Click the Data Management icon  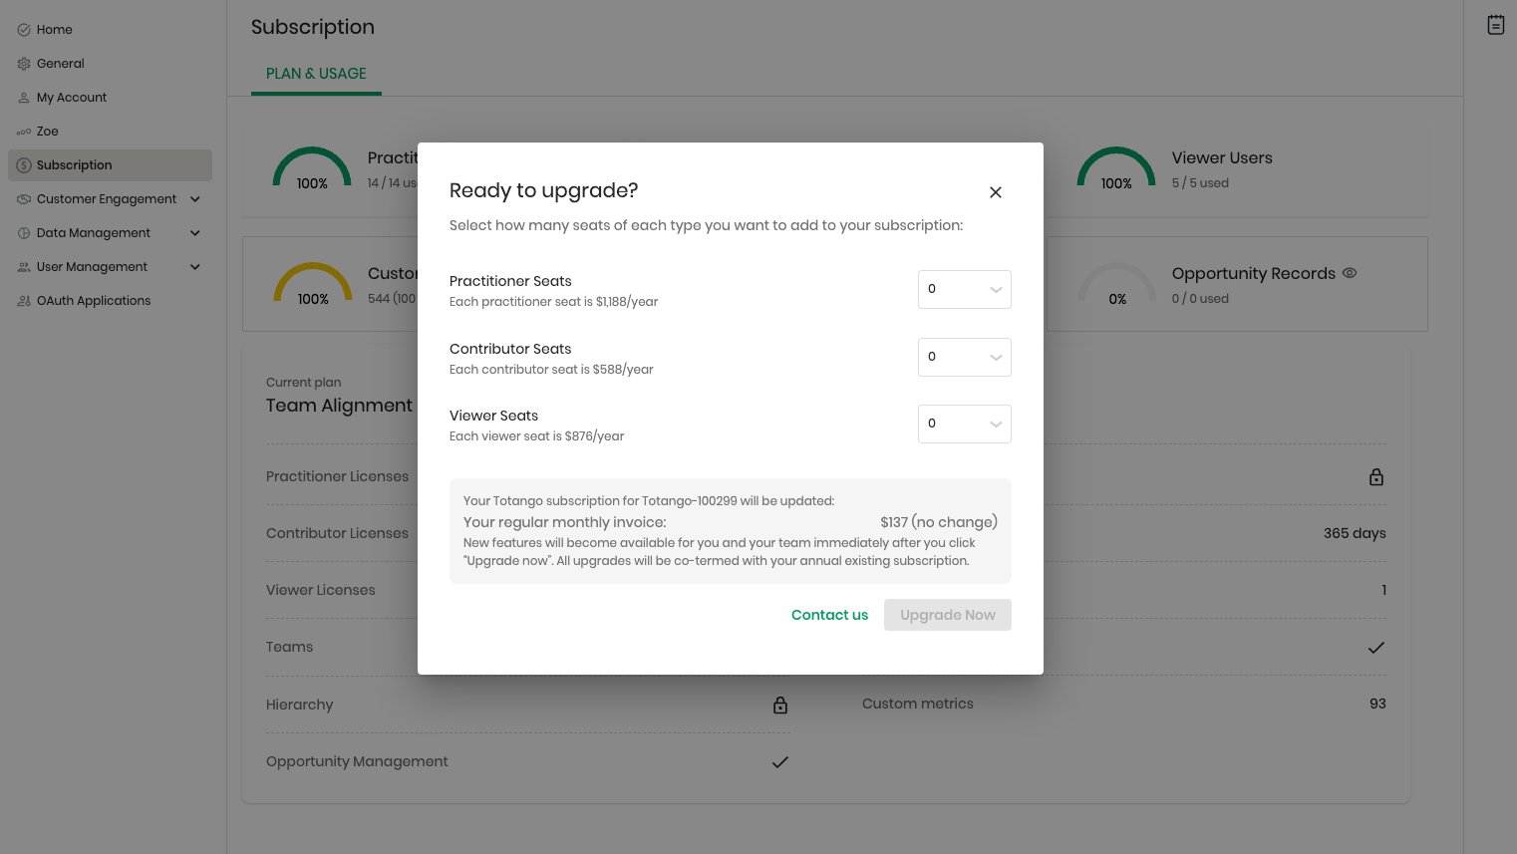(x=24, y=233)
